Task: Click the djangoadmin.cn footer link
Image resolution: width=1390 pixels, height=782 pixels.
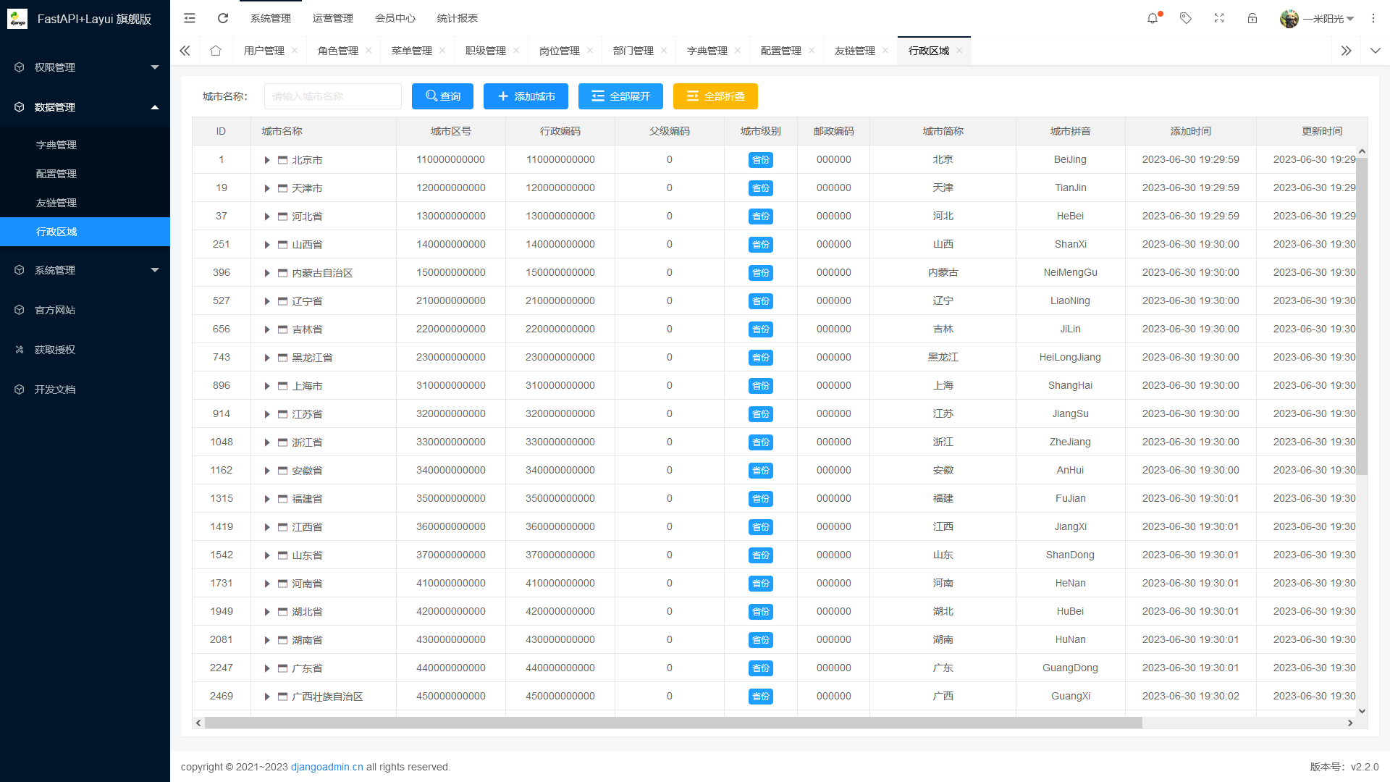Action: click(x=327, y=767)
